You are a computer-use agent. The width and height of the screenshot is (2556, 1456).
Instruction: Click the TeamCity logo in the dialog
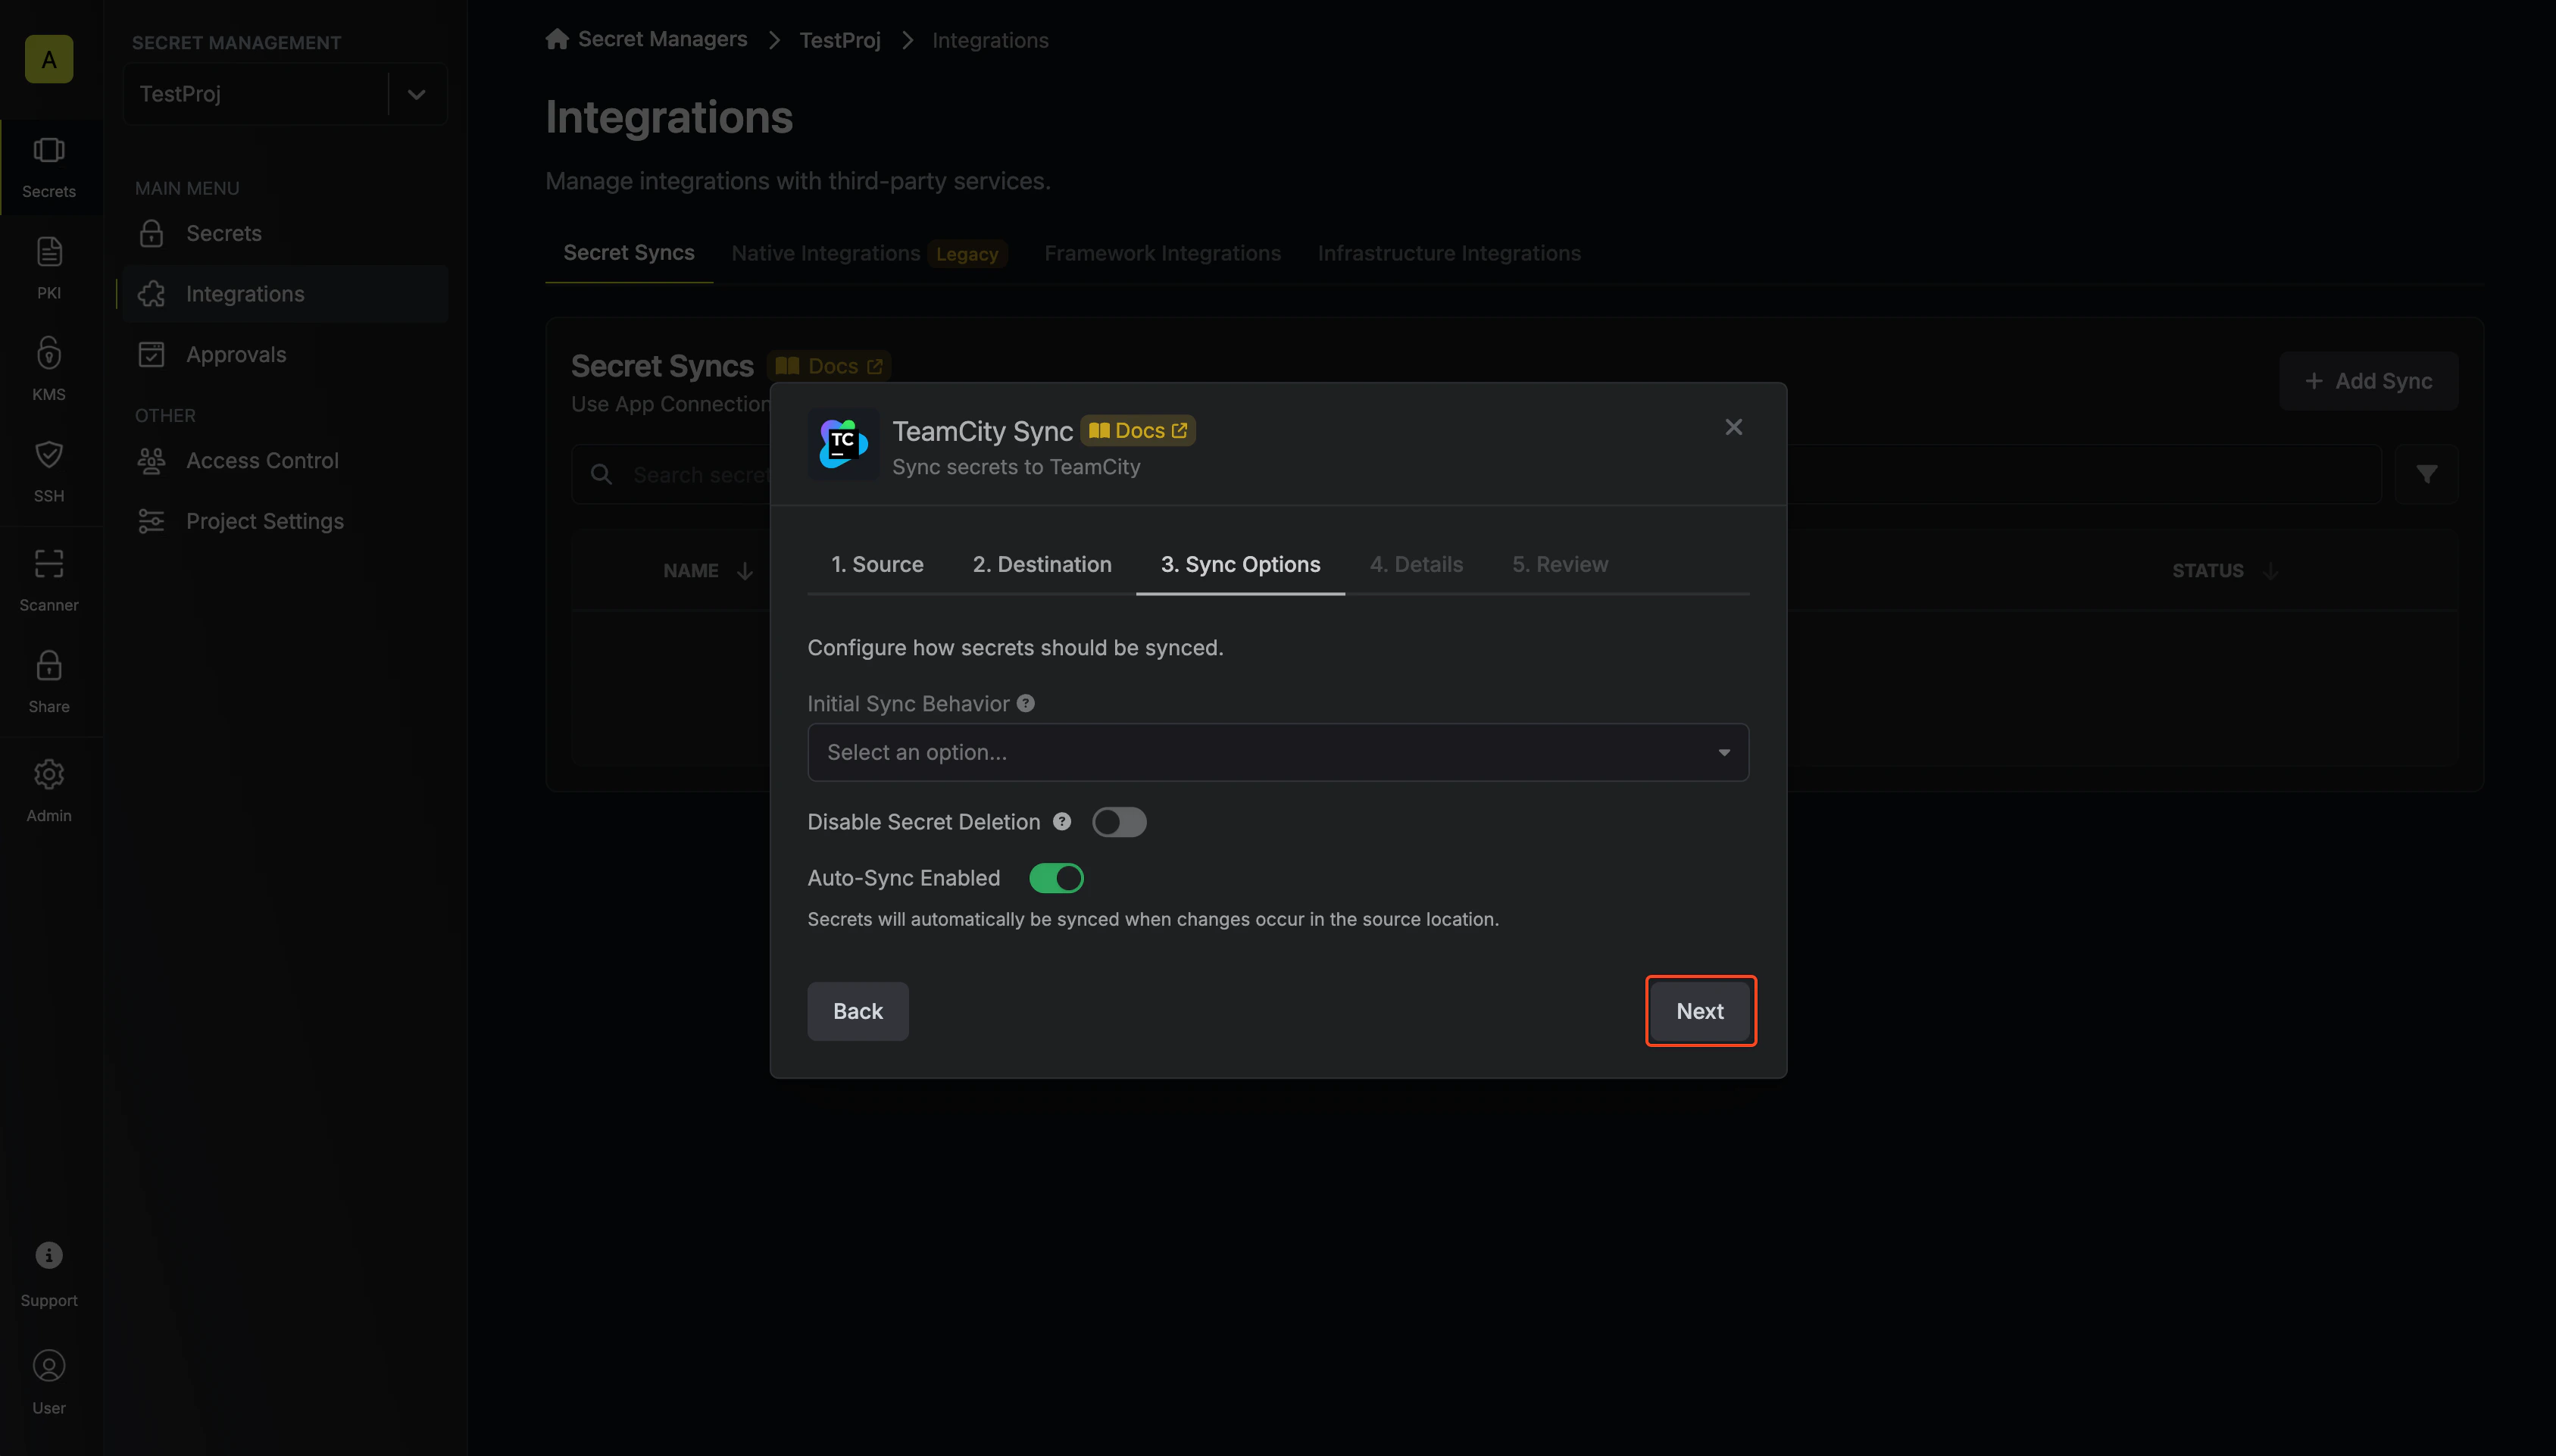pyautogui.click(x=843, y=443)
